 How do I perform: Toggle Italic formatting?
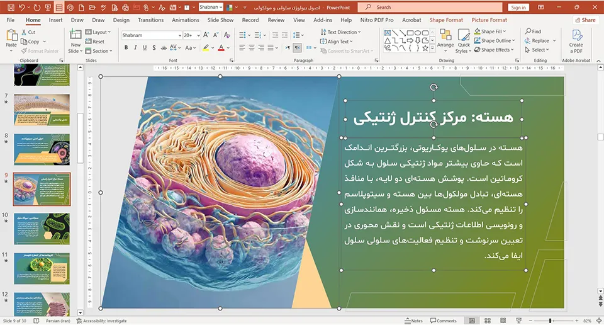pyautogui.click(x=135, y=47)
